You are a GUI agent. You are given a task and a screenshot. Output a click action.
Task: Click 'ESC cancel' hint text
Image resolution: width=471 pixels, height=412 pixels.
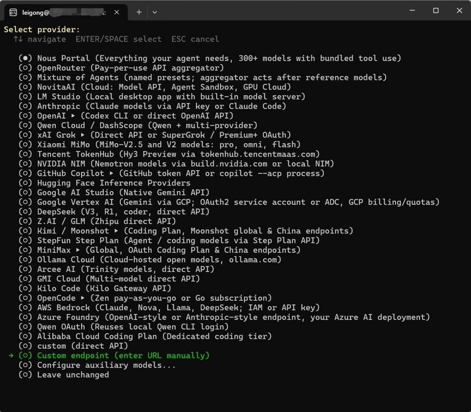click(195, 39)
